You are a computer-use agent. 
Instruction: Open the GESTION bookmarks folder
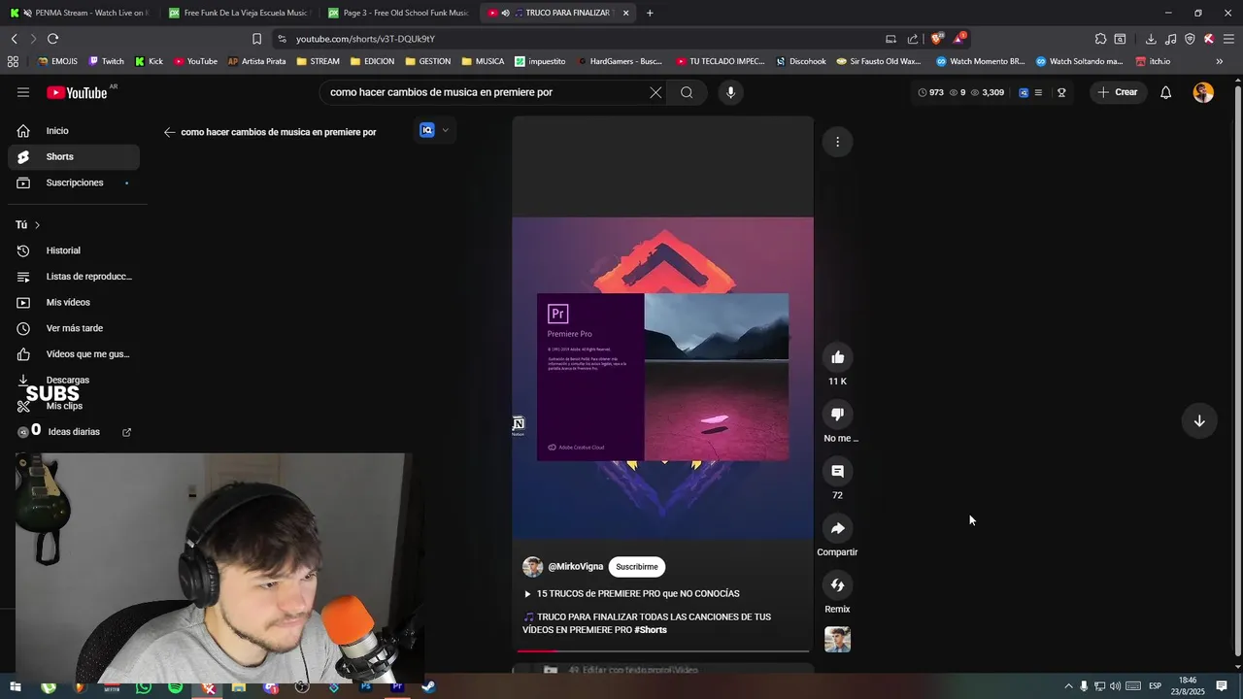coord(427,61)
